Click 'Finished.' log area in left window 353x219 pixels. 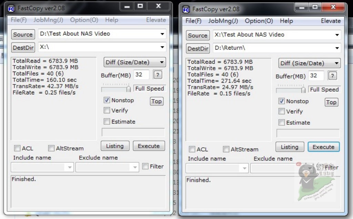pyautogui.click(x=88, y=191)
